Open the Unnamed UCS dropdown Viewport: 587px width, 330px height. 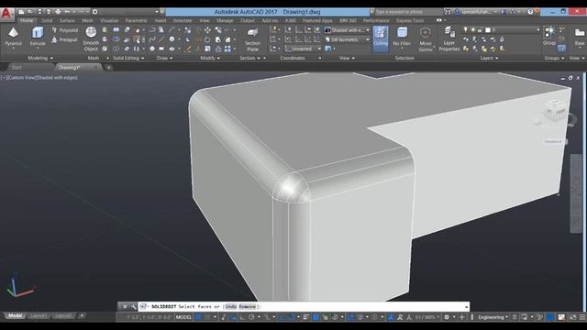(303, 49)
